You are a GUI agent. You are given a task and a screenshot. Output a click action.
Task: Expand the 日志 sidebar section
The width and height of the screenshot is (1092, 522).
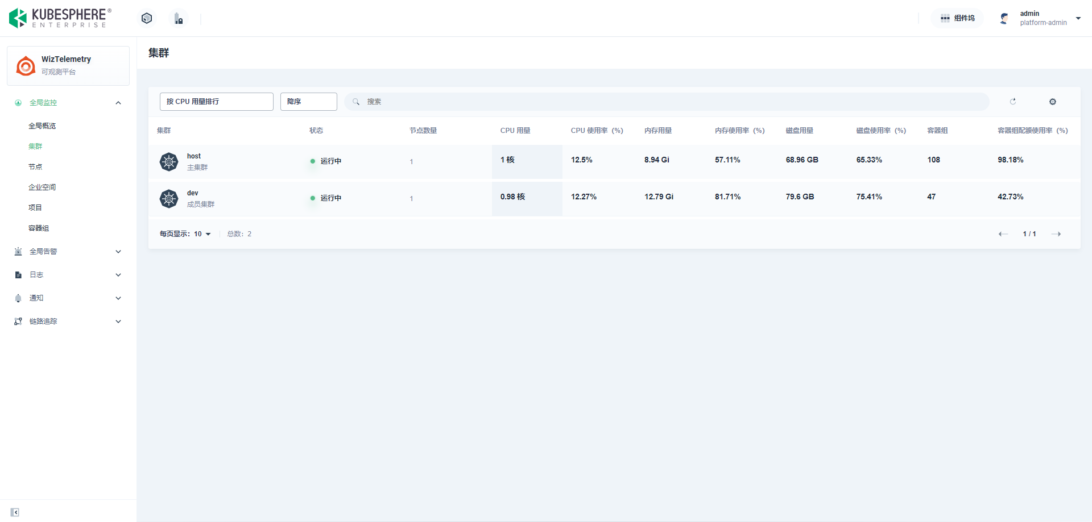(x=68, y=275)
